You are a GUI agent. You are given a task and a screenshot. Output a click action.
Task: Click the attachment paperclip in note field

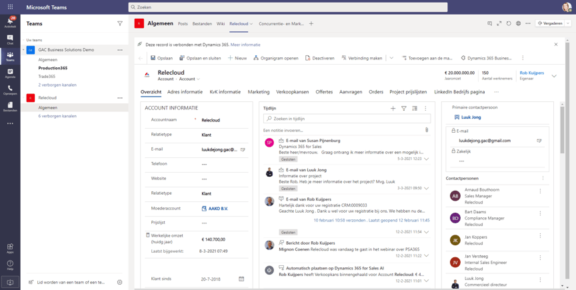tap(427, 130)
